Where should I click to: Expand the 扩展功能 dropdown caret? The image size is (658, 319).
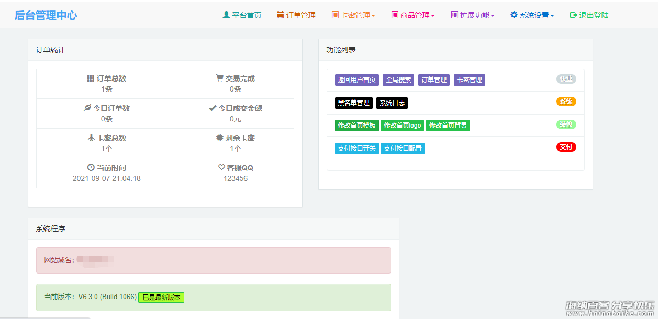[x=493, y=16]
